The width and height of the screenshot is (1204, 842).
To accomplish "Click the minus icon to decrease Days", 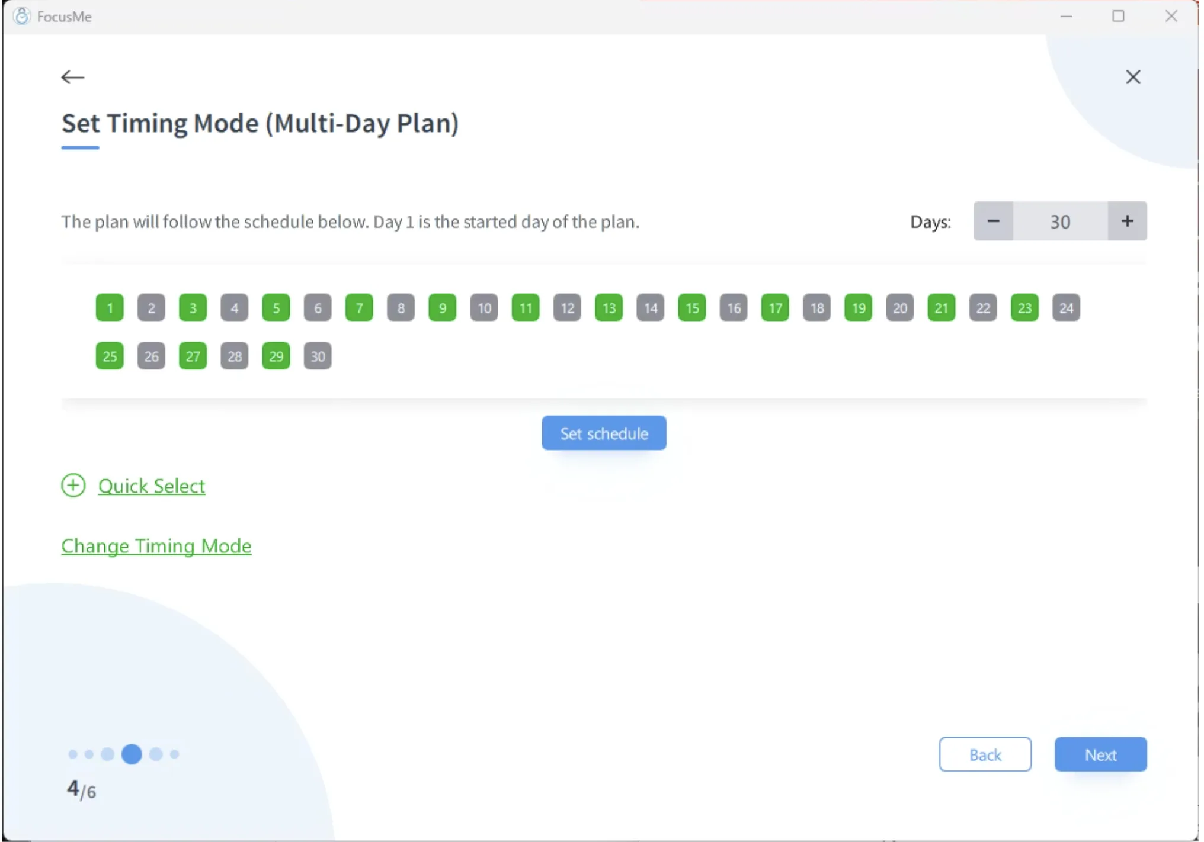I will coord(993,221).
